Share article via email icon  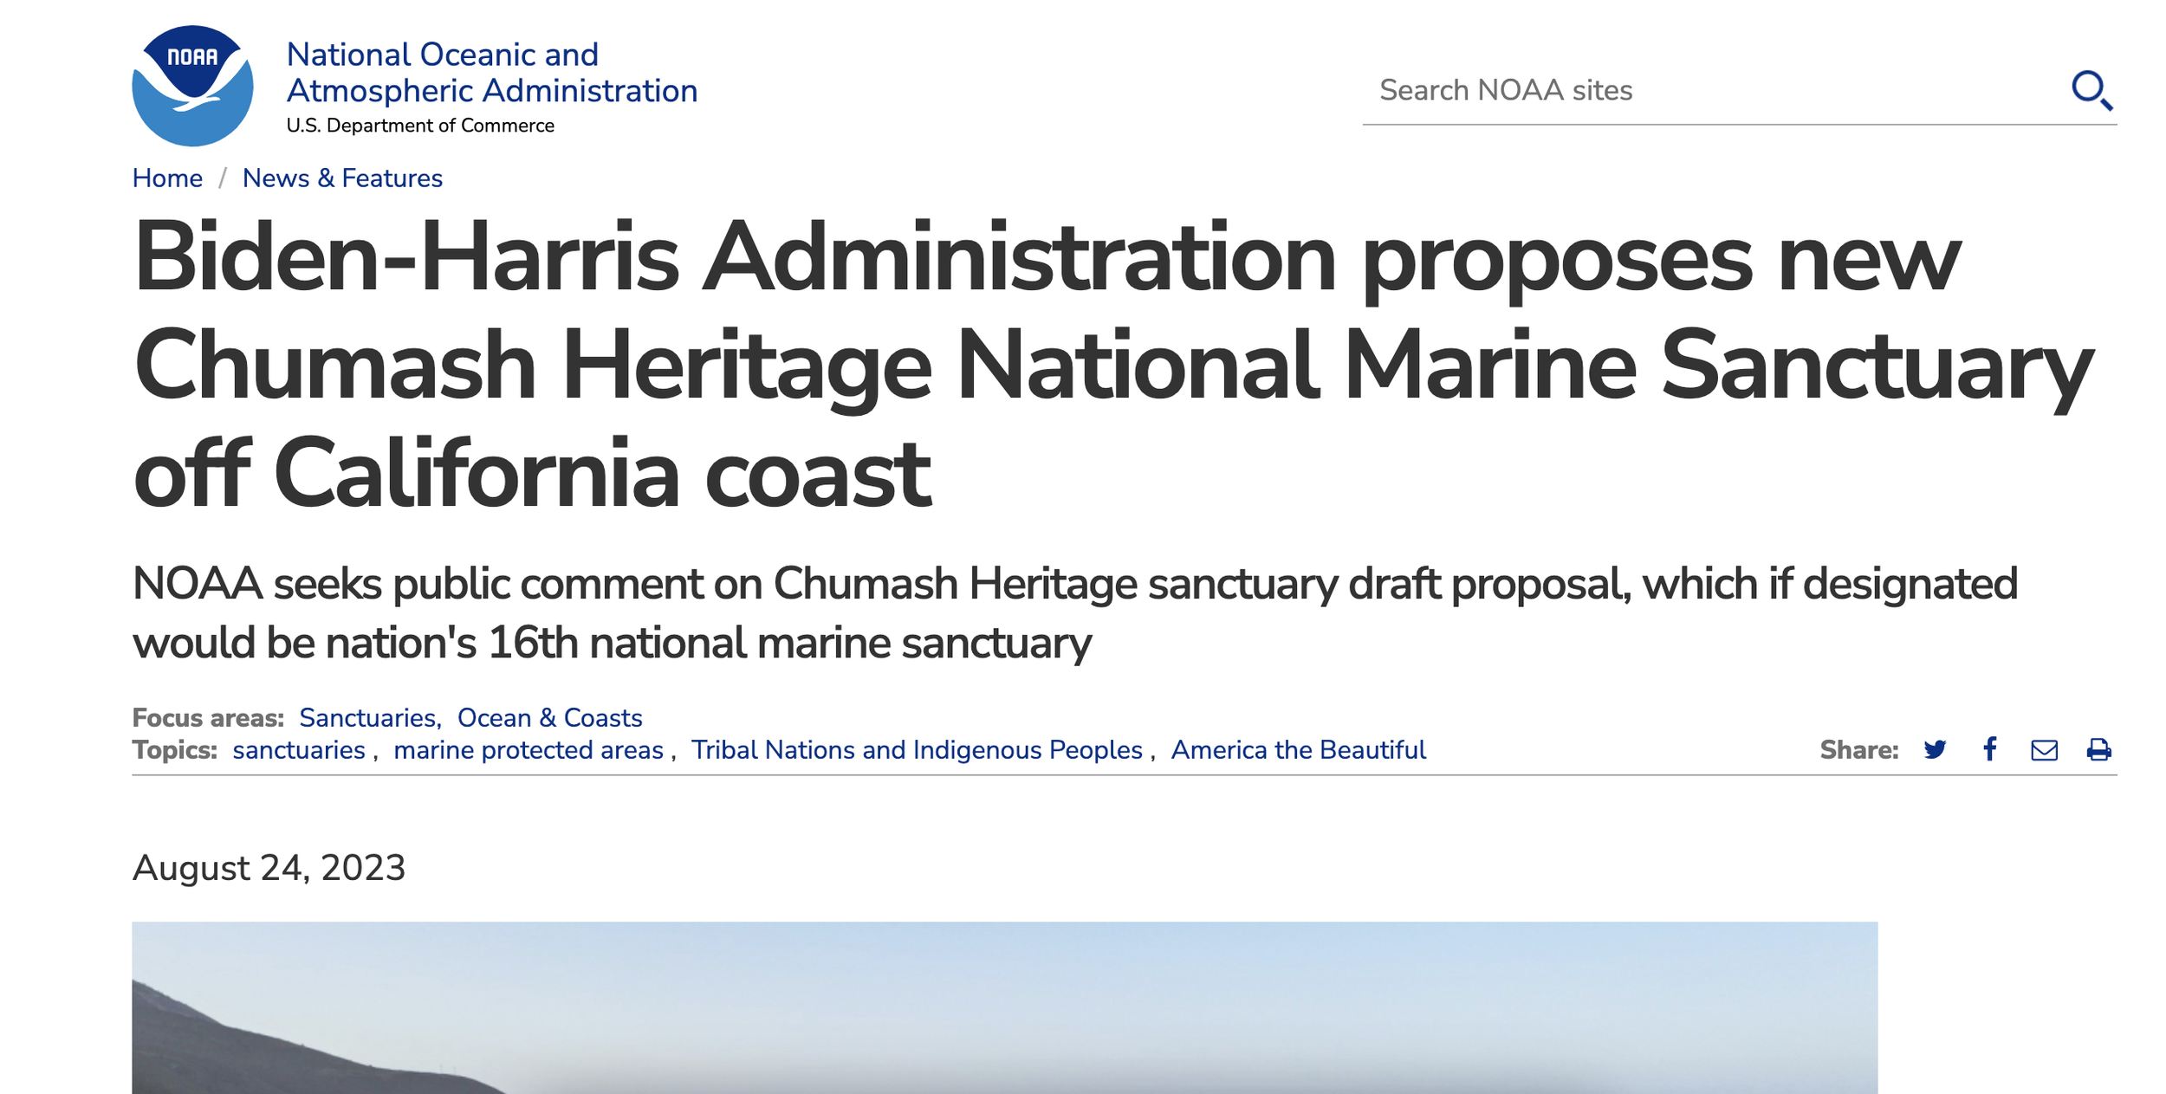(x=2044, y=750)
